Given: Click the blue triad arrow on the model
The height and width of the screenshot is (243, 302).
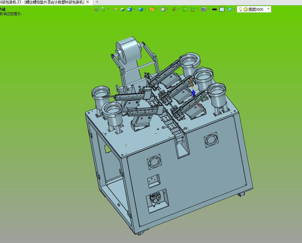Looking at the screenshot, I should [194, 93].
